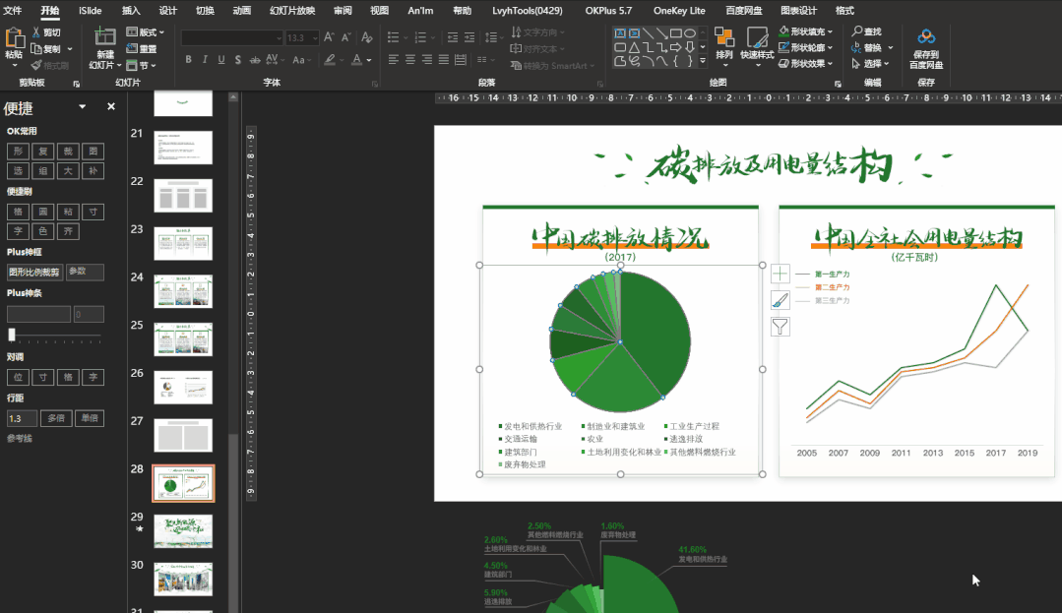The image size is (1062, 613).
Task: Click the 形 button under OK常用
Action: (x=18, y=152)
